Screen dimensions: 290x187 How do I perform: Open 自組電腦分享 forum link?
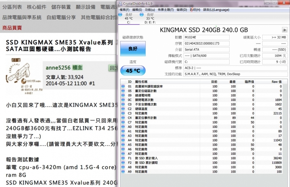coord(61,17)
